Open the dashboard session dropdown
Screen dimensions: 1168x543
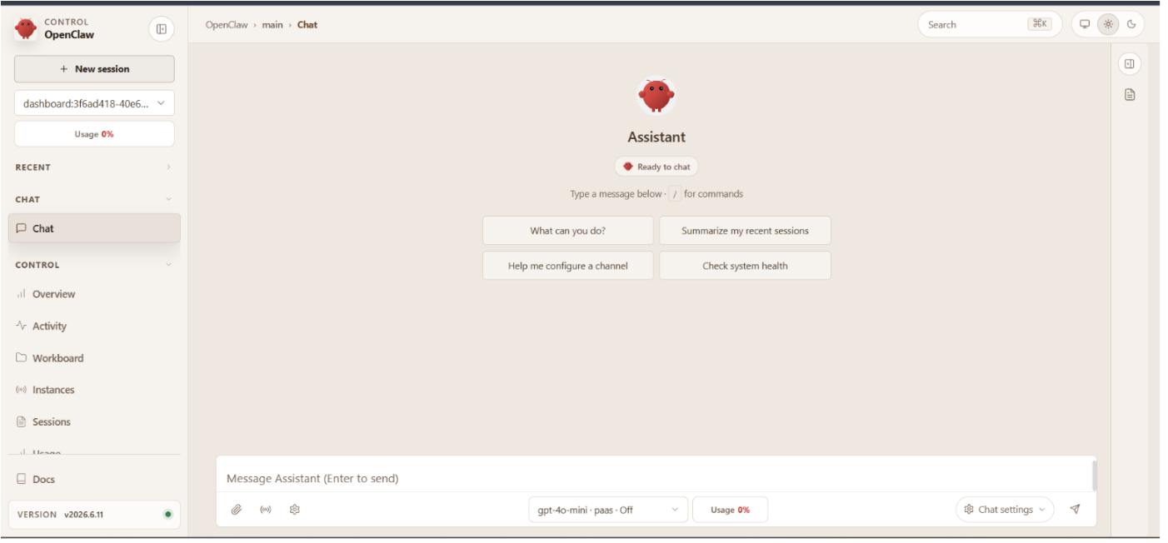(x=94, y=103)
